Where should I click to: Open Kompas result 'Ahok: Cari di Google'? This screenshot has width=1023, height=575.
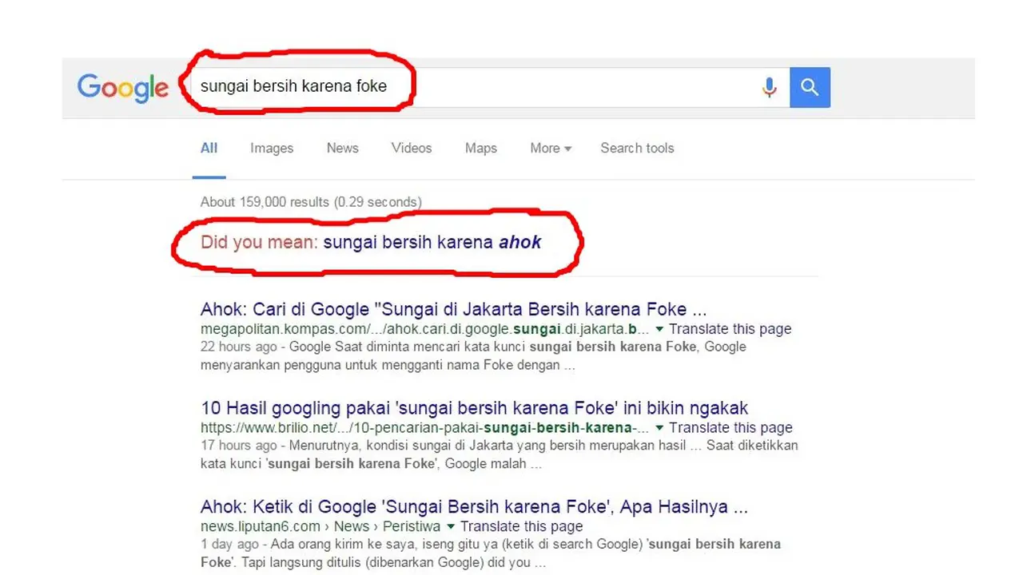[454, 309]
